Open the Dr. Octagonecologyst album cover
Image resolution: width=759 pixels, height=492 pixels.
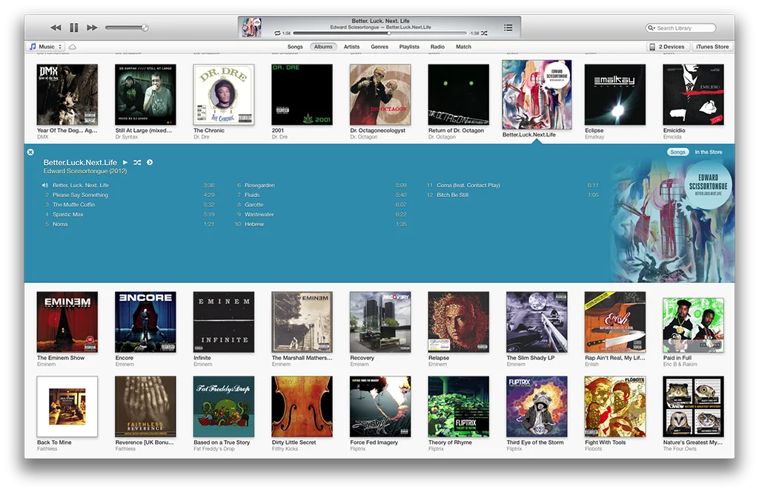click(380, 95)
